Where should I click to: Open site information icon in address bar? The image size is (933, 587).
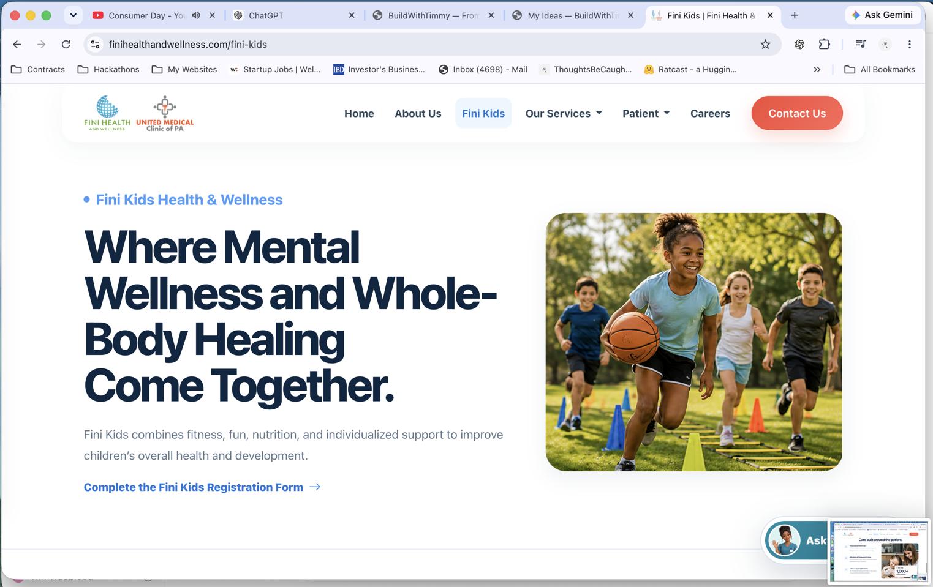[x=95, y=44]
